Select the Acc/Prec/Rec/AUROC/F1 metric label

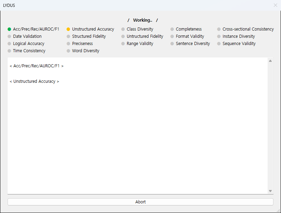tap(36, 29)
